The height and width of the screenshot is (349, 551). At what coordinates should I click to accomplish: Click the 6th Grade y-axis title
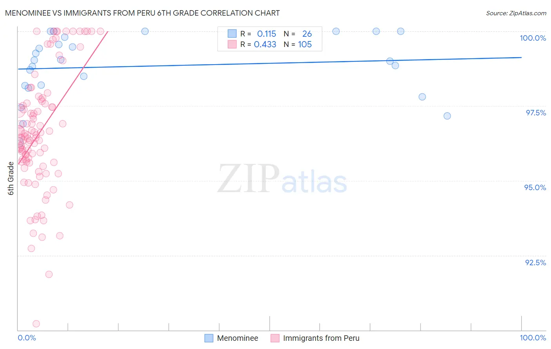click(x=11, y=178)
